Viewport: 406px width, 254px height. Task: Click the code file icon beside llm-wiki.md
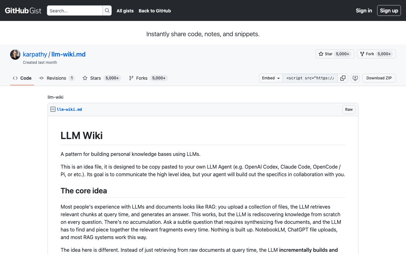pyautogui.click(x=53, y=109)
